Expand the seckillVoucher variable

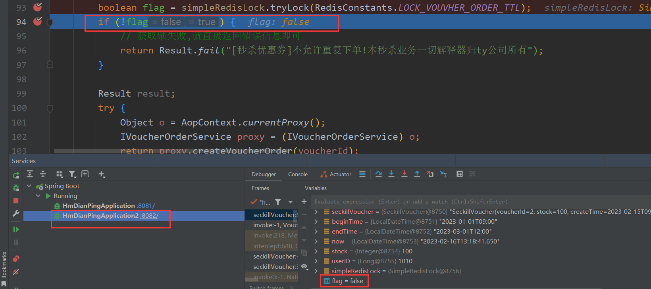tap(316, 212)
